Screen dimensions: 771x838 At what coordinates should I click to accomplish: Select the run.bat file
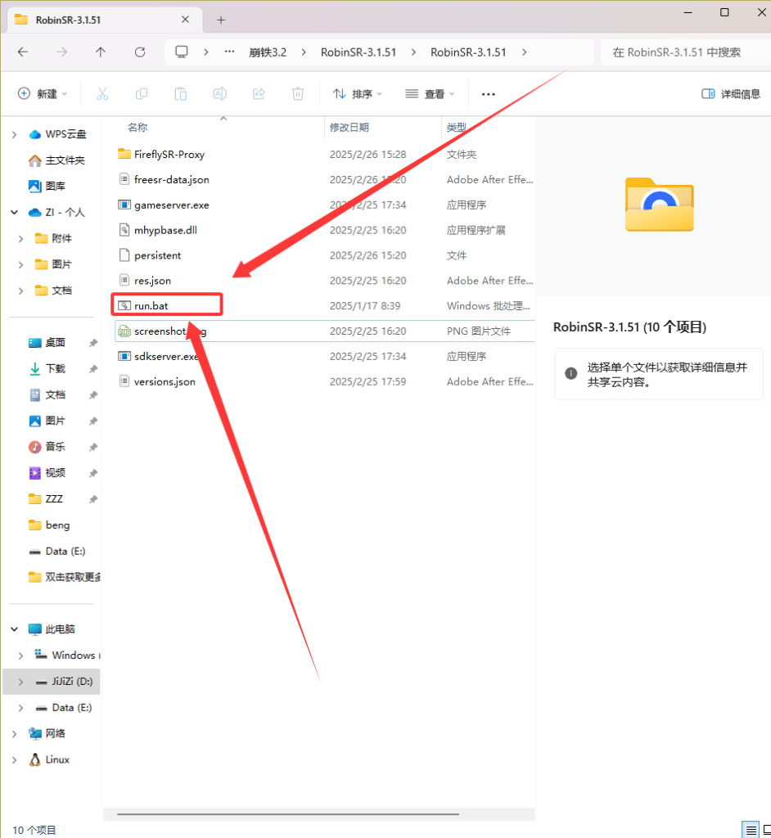[x=151, y=306]
